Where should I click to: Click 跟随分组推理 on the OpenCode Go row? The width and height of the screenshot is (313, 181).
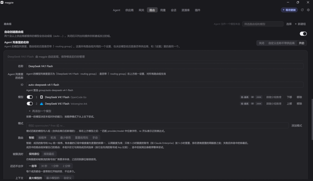(x=274, y=97)
